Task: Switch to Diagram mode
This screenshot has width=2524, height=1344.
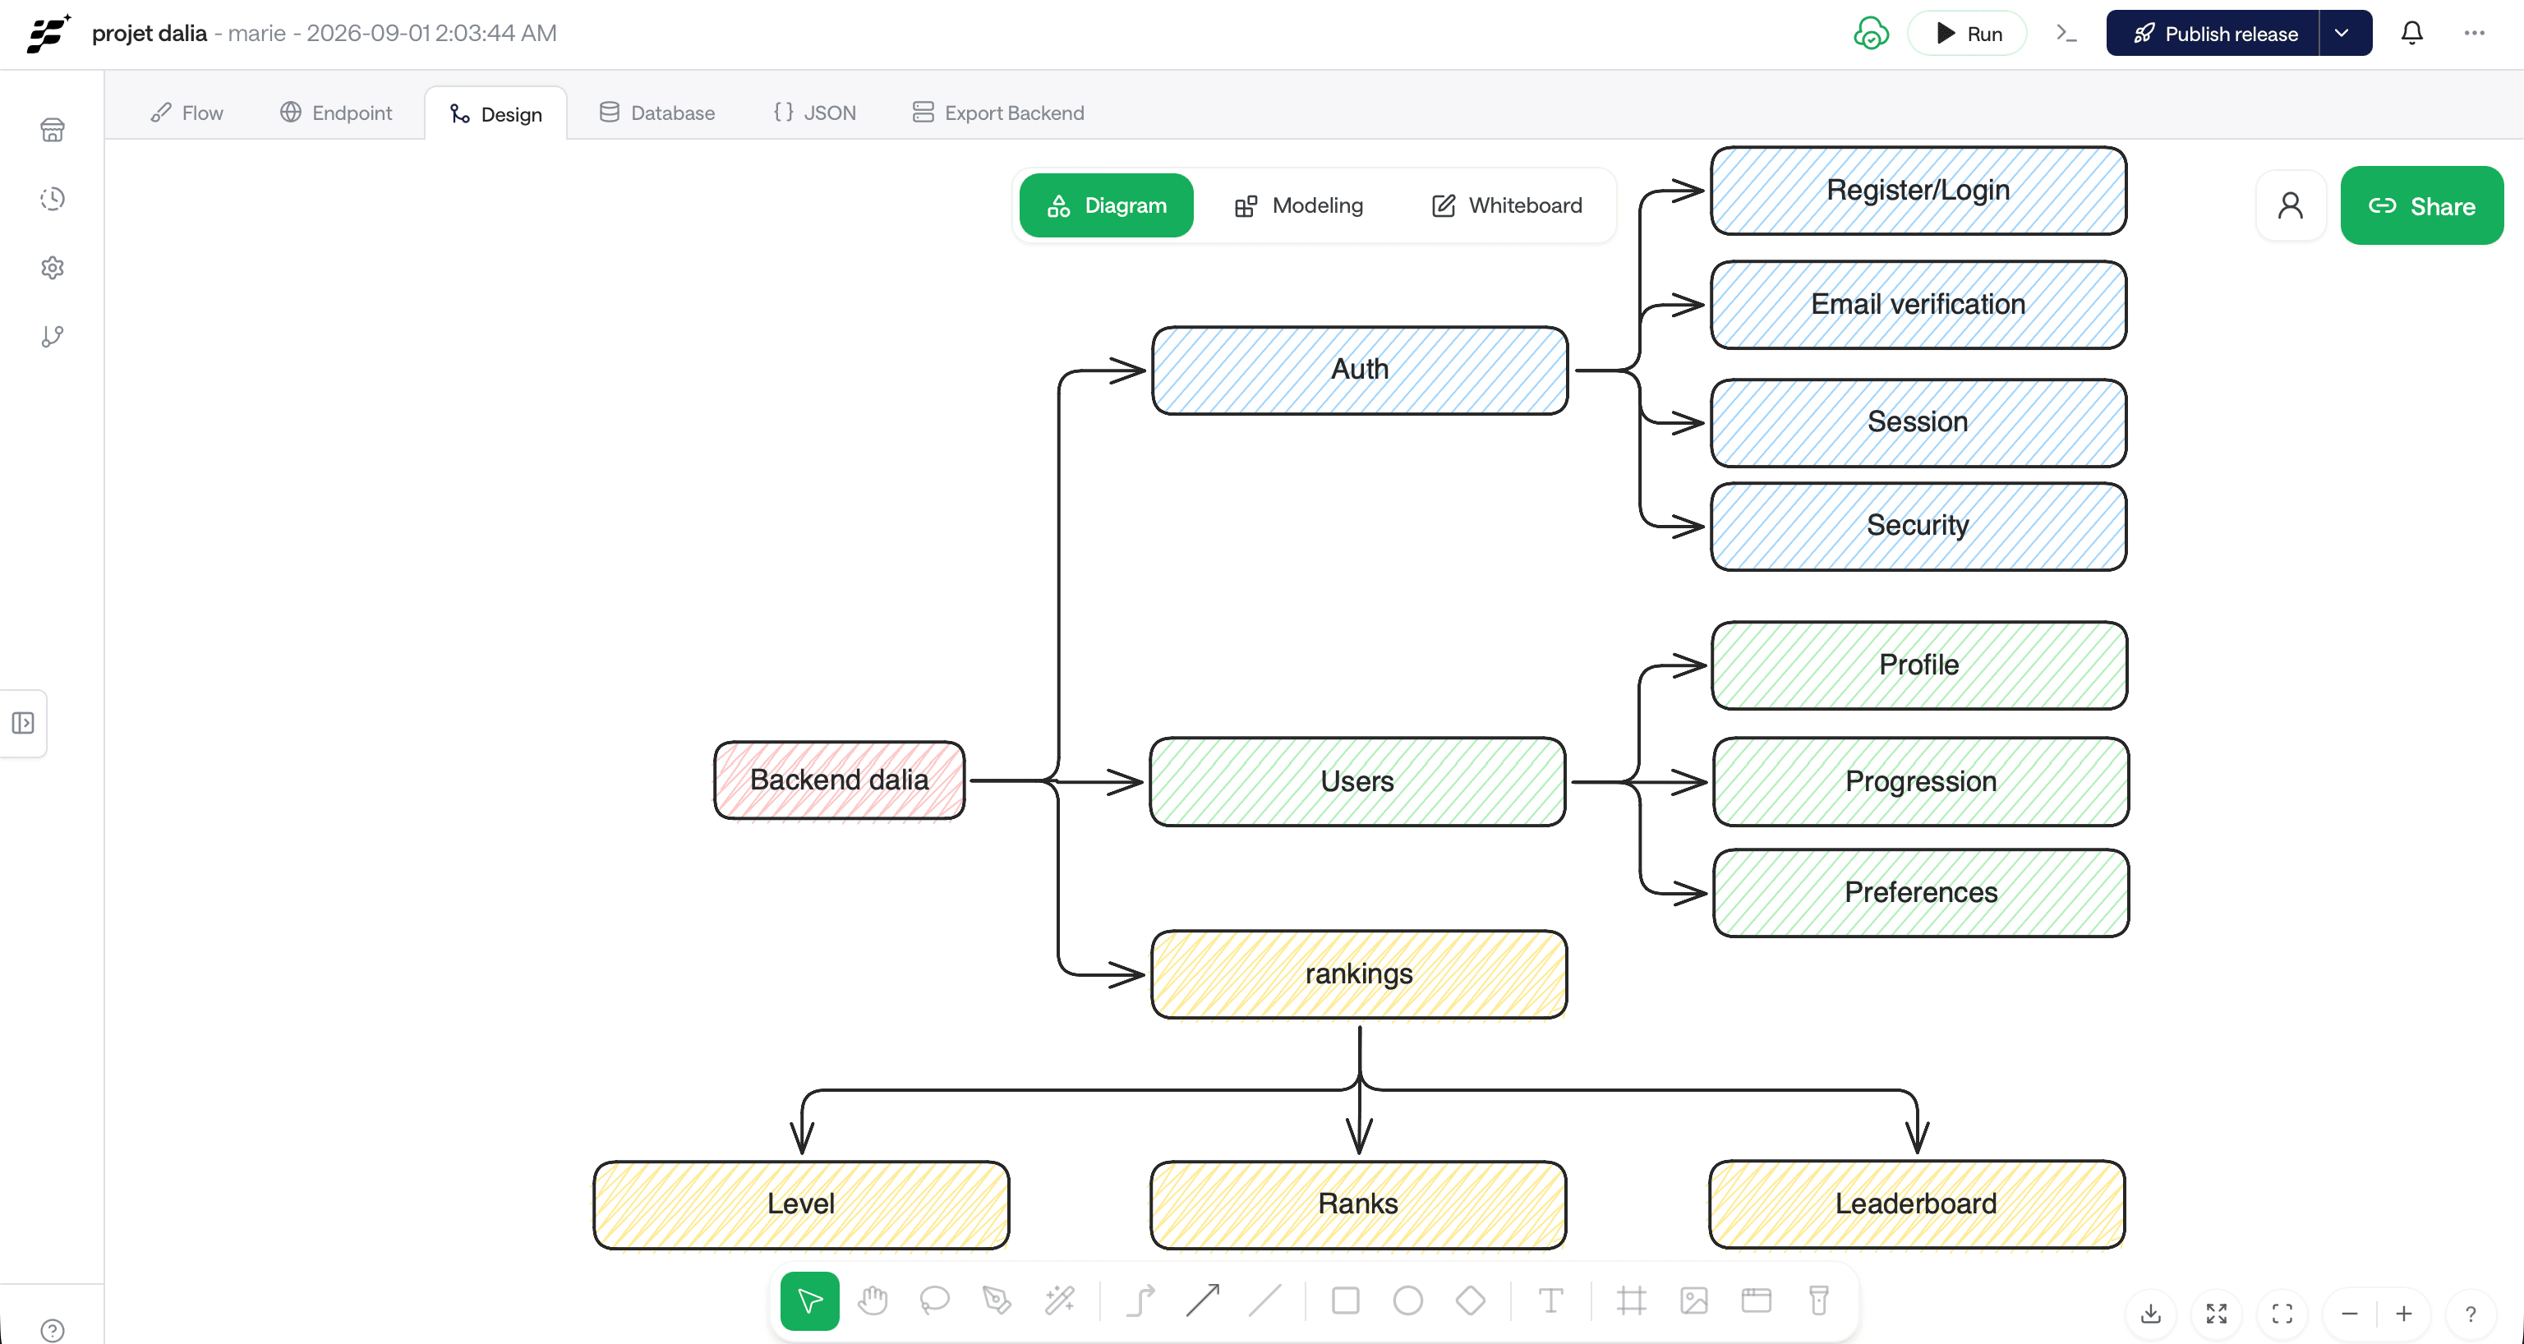Action: coord(1106,205)
